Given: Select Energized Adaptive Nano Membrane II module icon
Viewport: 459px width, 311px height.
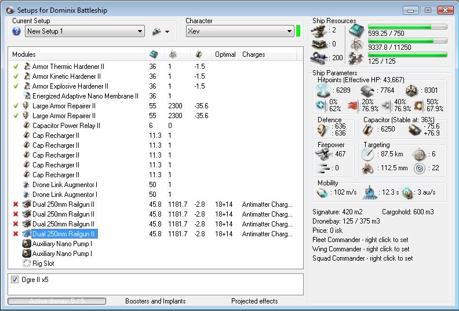Looking at the screenshot, I should click(27, 96).
